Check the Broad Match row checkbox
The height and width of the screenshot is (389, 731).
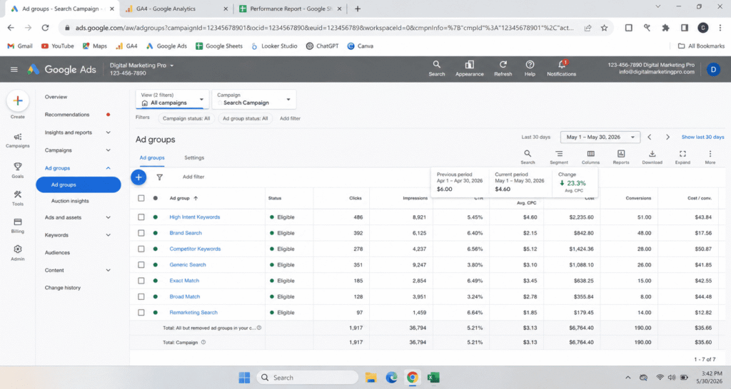click(141, 296)
